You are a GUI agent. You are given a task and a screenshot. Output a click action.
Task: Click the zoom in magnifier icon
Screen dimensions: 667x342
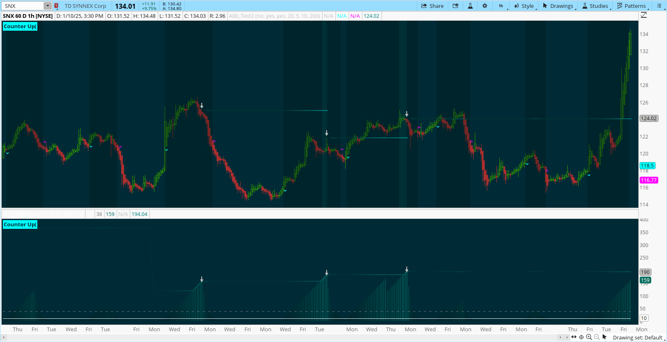click(x=589, y=337)
